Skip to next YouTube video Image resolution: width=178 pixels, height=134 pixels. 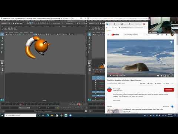click(114, 76)
